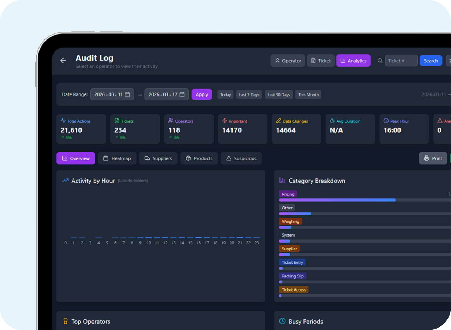The width and height of the screenshot is (451, 330).
Task: Open the Operator view button
Action: pos(288,61)
